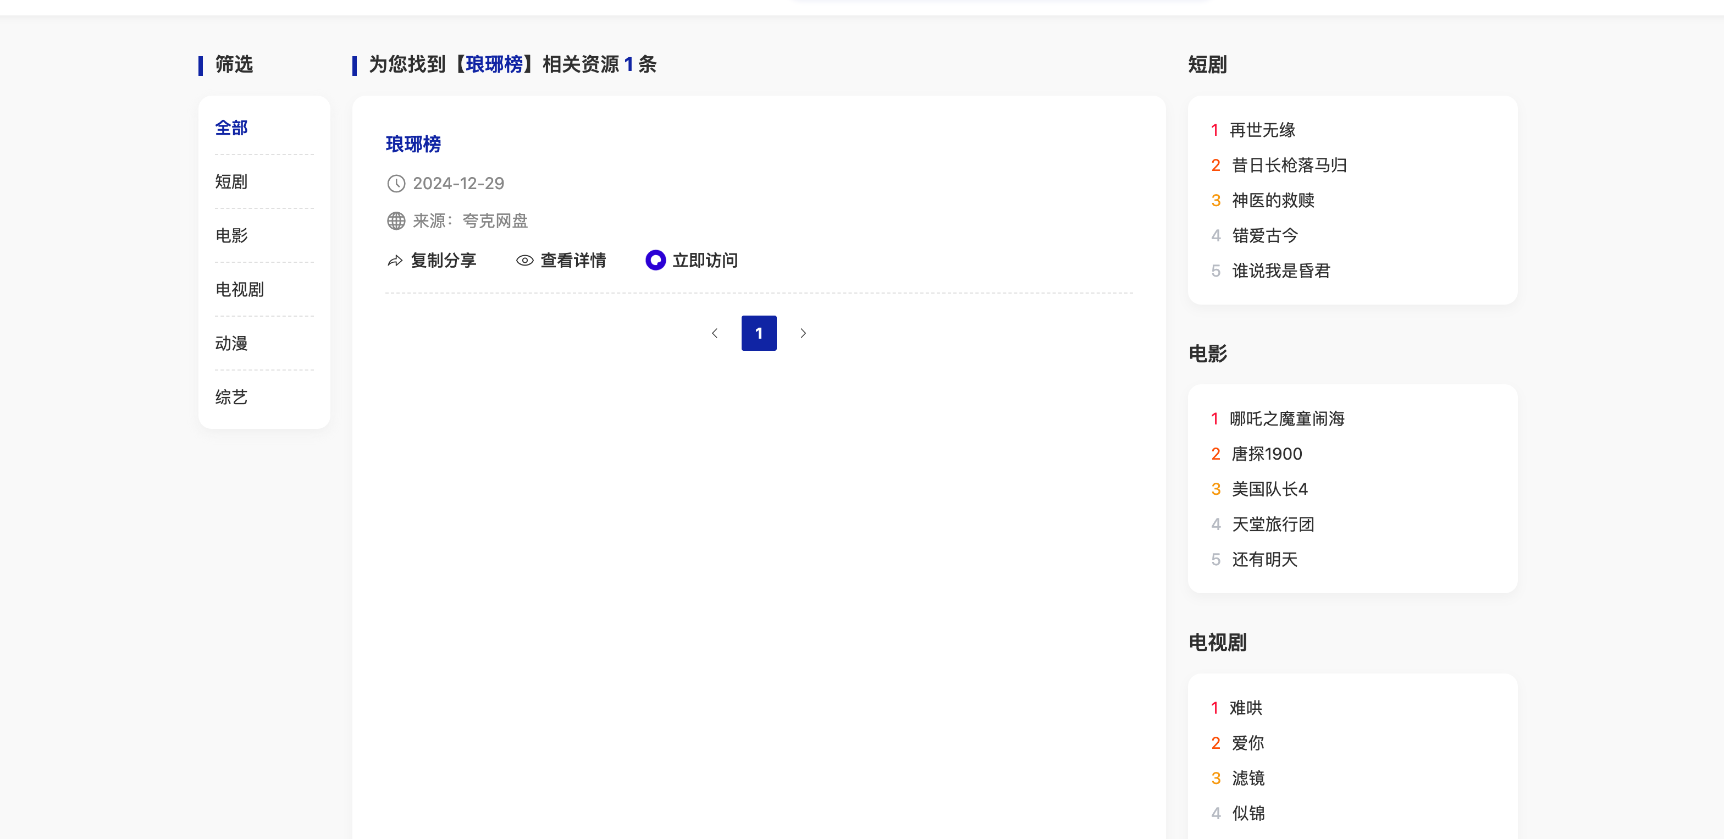
Task: Click the globe icon beside 来源
Action: pyautogui.click(x=396, y=221)
